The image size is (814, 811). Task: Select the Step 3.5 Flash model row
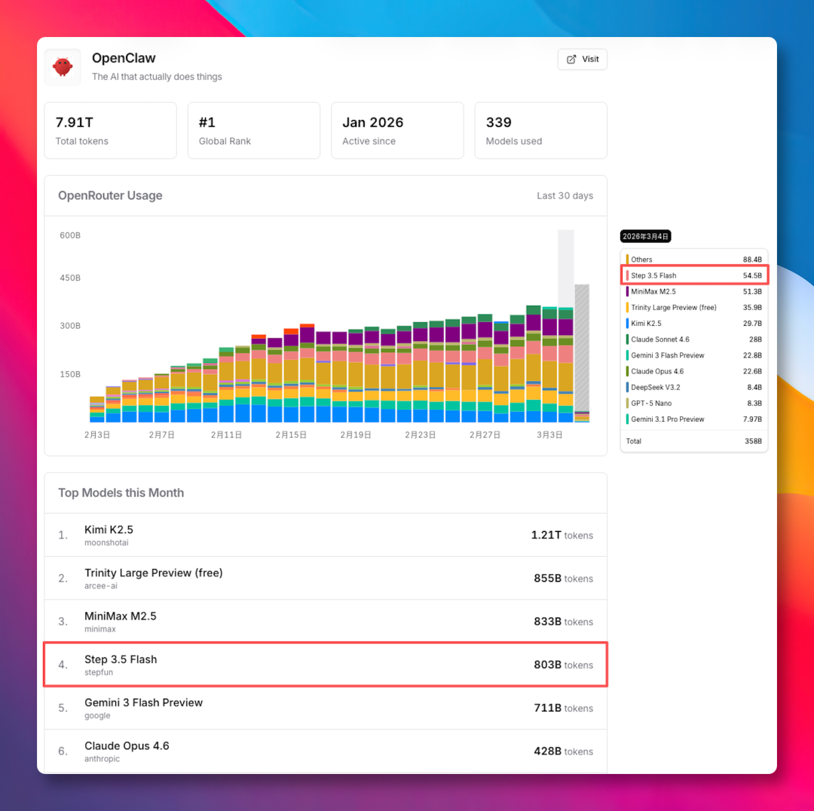point(326,665)
